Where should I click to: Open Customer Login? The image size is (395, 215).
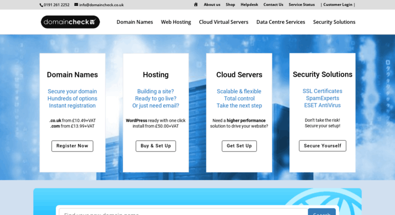tap(338, 5)
